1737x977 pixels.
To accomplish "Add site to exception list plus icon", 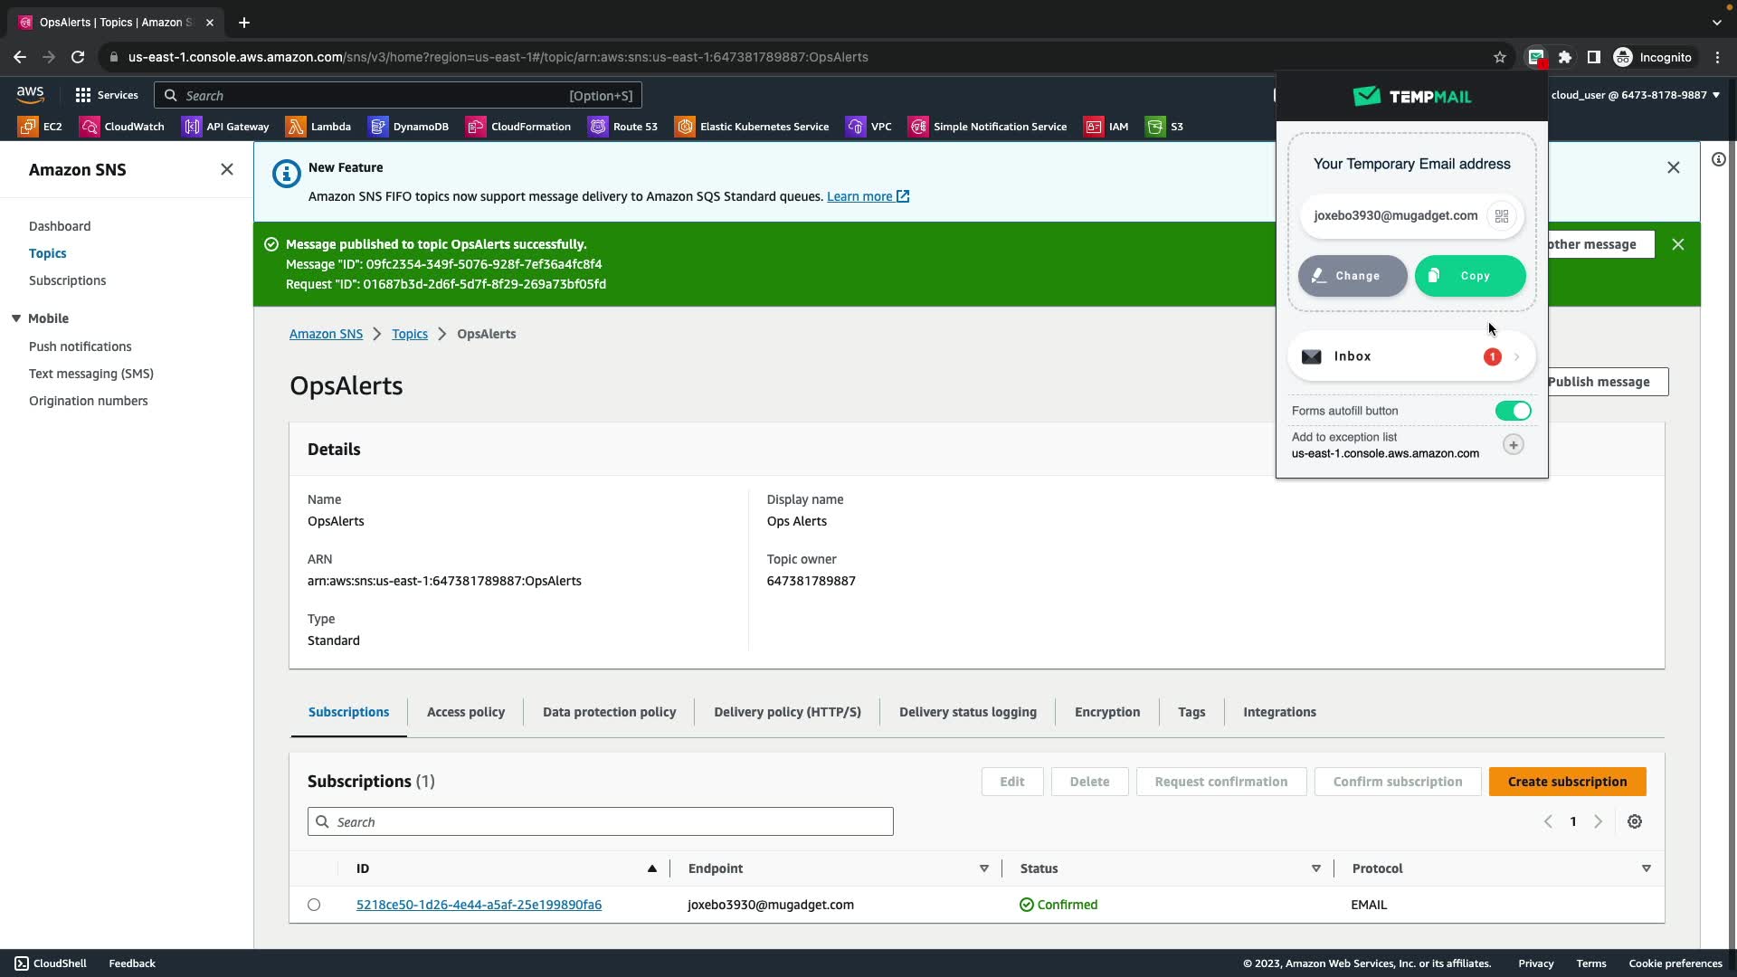I will coord(1514,445).
